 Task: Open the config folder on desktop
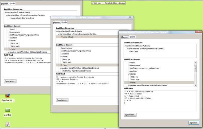[8, 110]
